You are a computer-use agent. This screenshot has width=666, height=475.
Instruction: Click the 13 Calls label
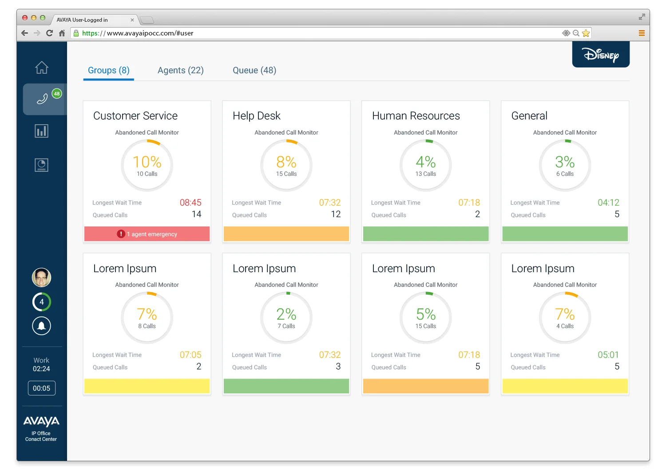coord(426,174)
